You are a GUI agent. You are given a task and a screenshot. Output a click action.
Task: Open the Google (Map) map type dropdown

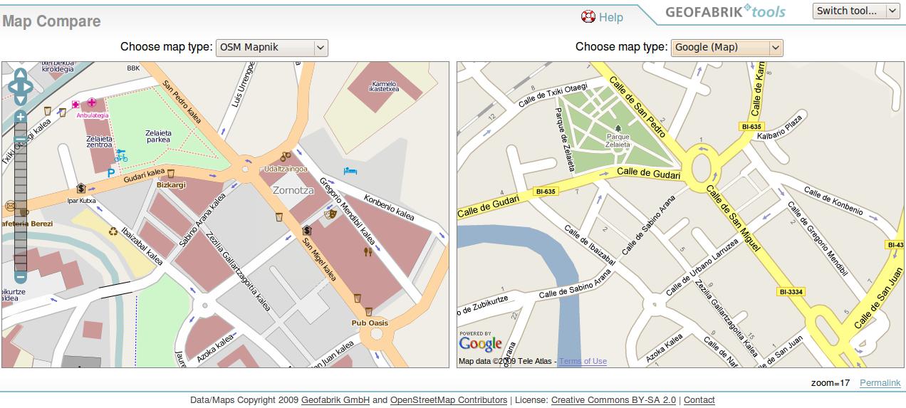727,48
